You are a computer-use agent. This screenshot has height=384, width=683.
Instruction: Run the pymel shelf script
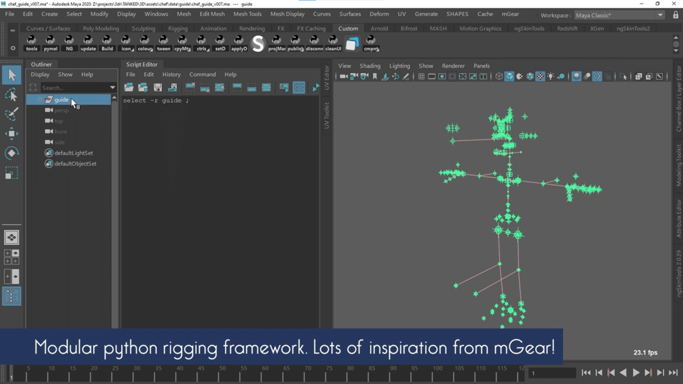click(50, 43)
